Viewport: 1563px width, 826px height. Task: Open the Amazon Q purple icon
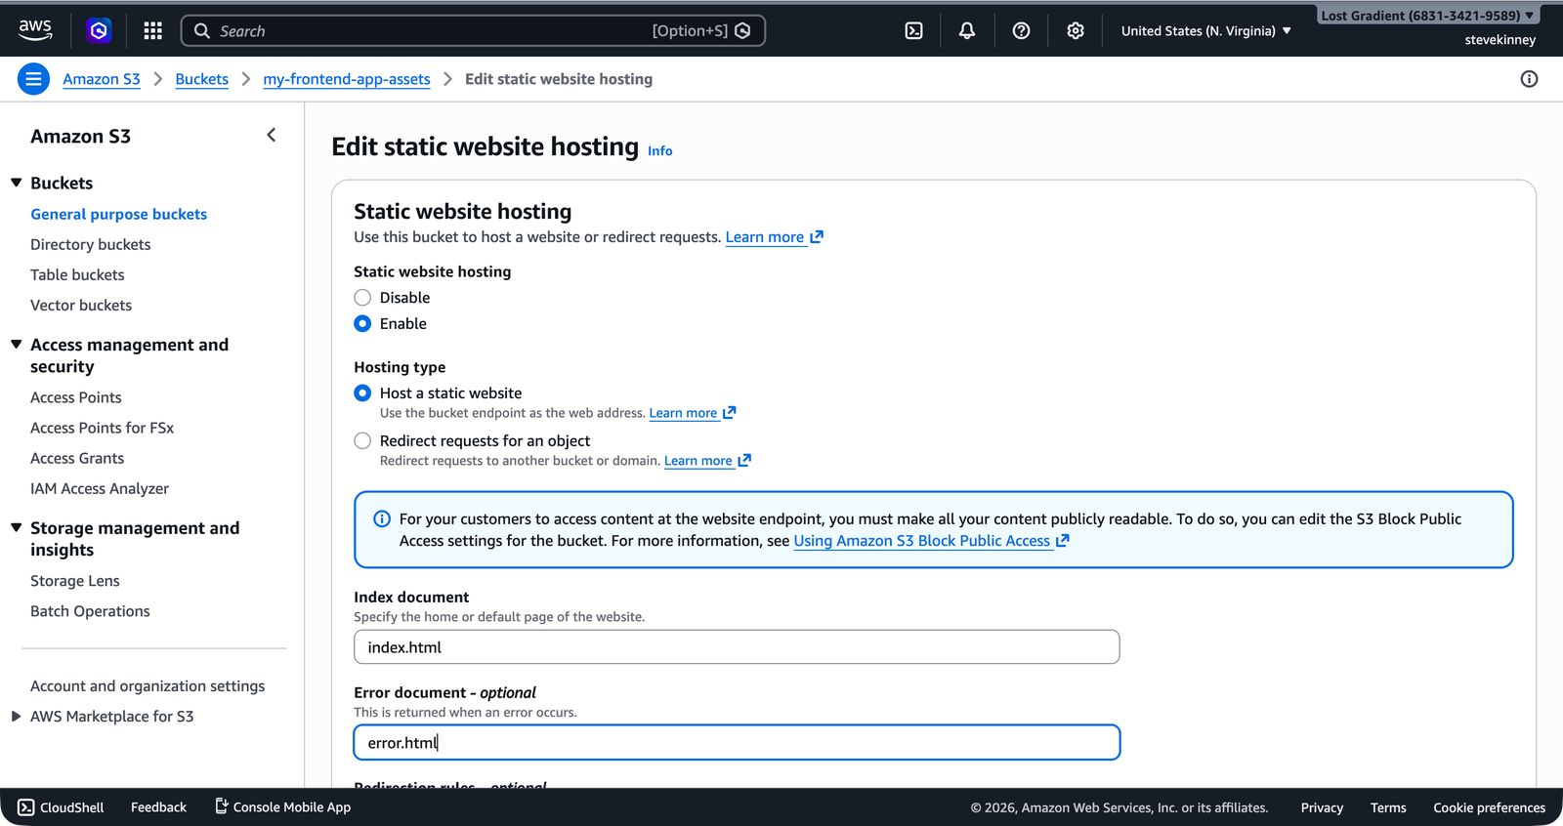(x=99, y=31)
